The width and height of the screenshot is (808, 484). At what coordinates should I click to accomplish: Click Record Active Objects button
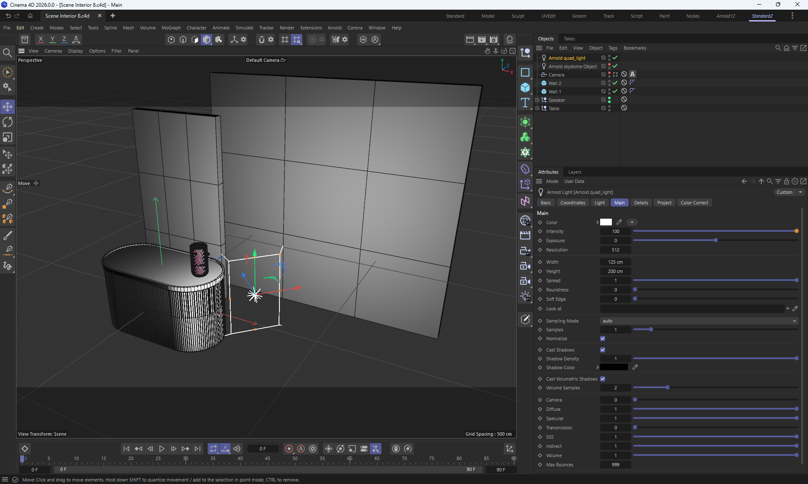tap(289, 449)
